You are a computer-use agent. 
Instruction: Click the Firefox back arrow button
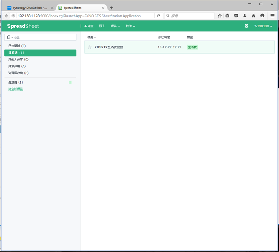(7, 16)
